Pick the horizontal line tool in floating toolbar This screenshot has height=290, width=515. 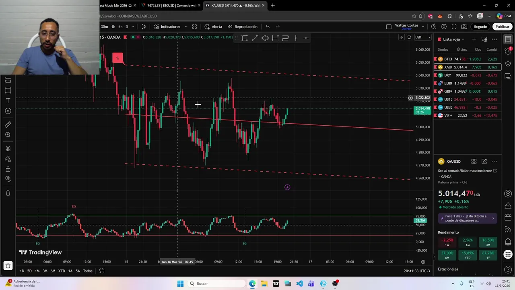point(306,38)
